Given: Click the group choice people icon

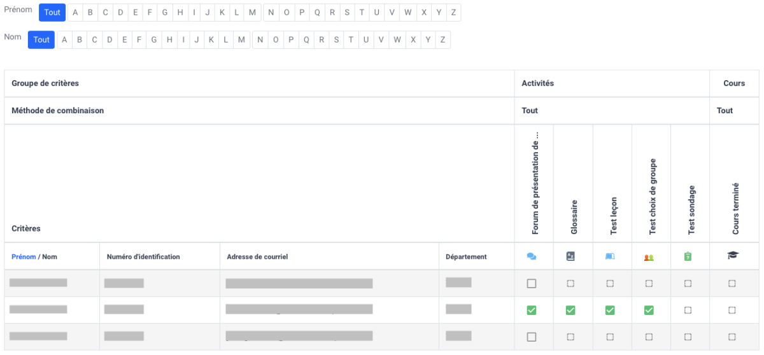Looking at the screenshot, I should (x=649, y=257).
